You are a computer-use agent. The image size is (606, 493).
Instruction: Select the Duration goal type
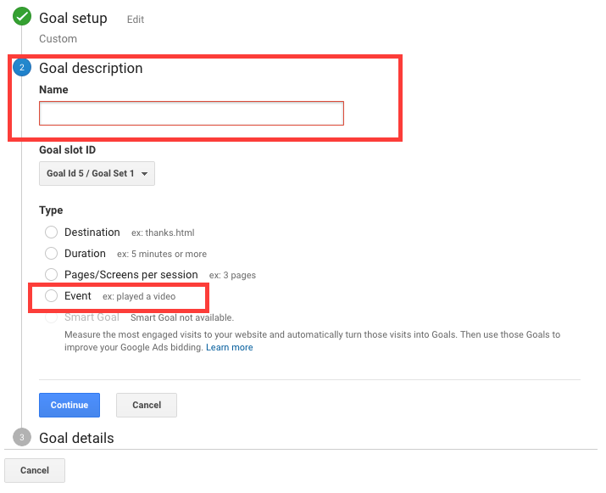pos(51,254)
